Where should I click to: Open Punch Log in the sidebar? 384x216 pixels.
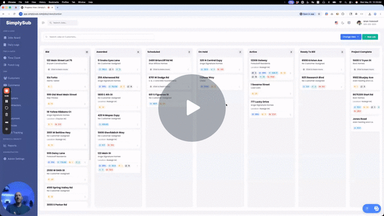[11, 65]
